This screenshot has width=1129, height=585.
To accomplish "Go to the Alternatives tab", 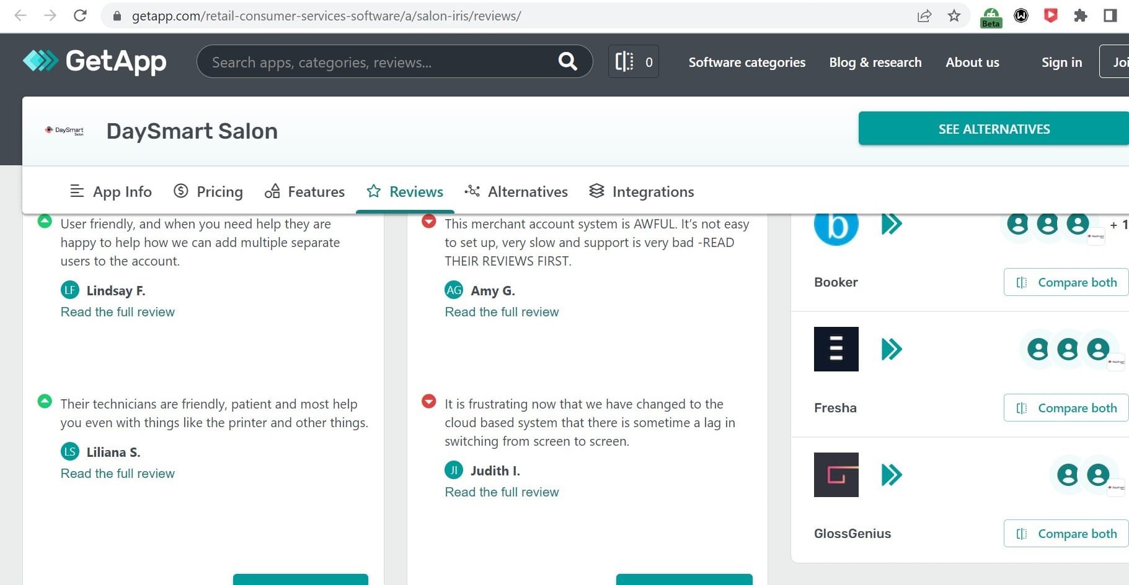I will [x=516, y=192].
